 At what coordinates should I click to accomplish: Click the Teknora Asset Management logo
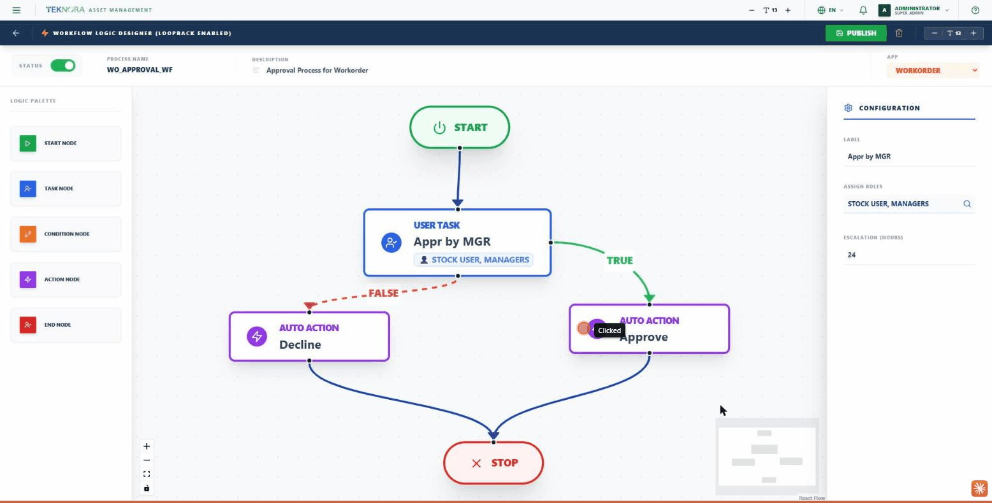pos(99,10)
